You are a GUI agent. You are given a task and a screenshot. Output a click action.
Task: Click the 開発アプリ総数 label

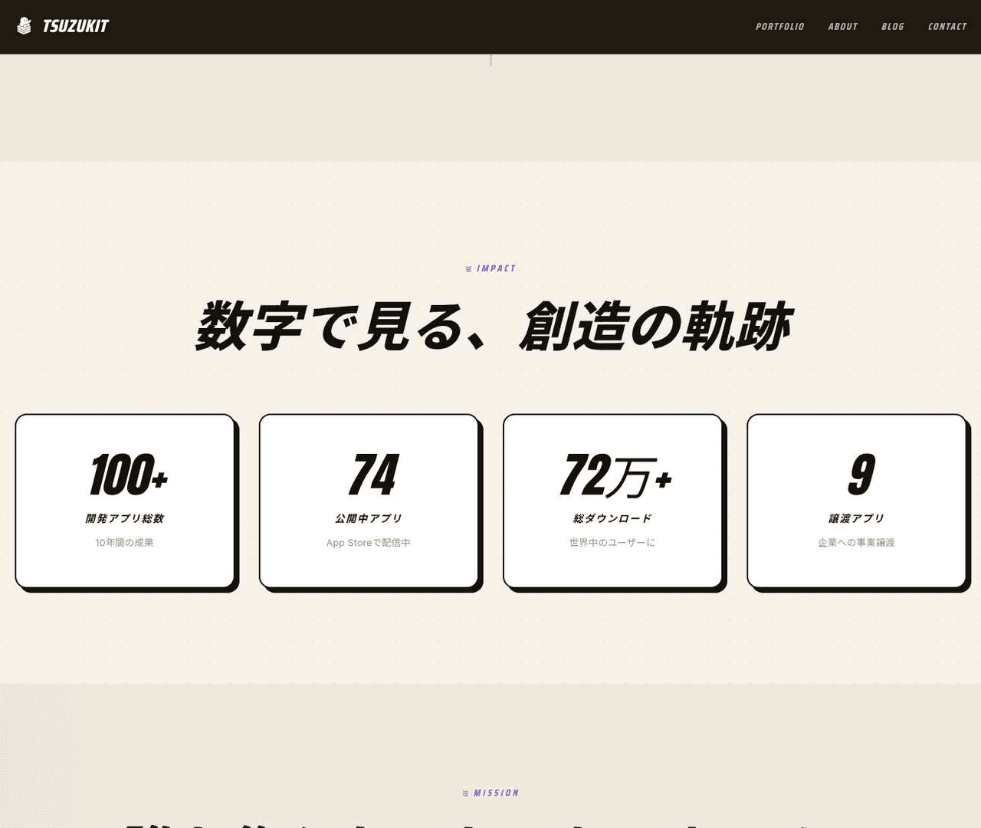click(125, 518)
